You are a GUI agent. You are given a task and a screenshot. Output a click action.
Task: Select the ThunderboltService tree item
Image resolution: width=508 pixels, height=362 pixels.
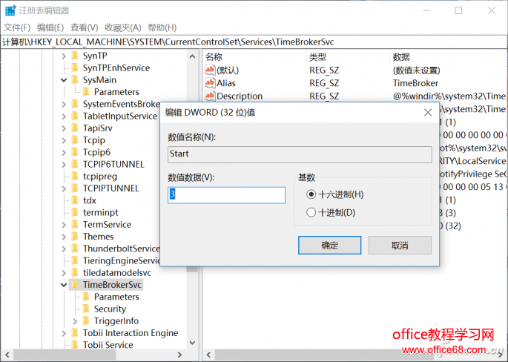pos(121,249)
